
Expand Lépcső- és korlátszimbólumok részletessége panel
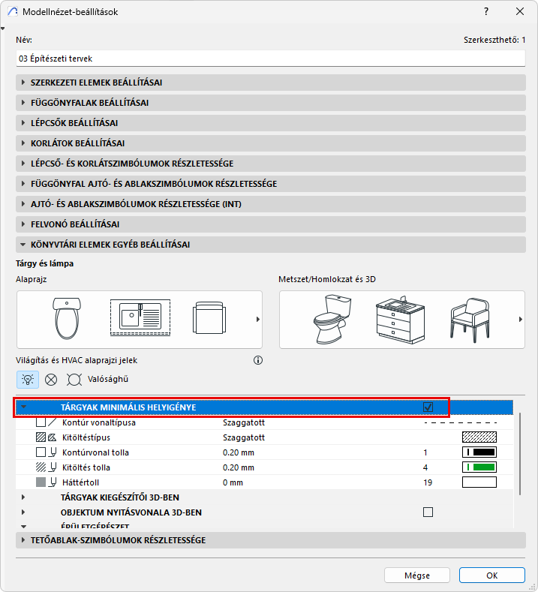270,164
